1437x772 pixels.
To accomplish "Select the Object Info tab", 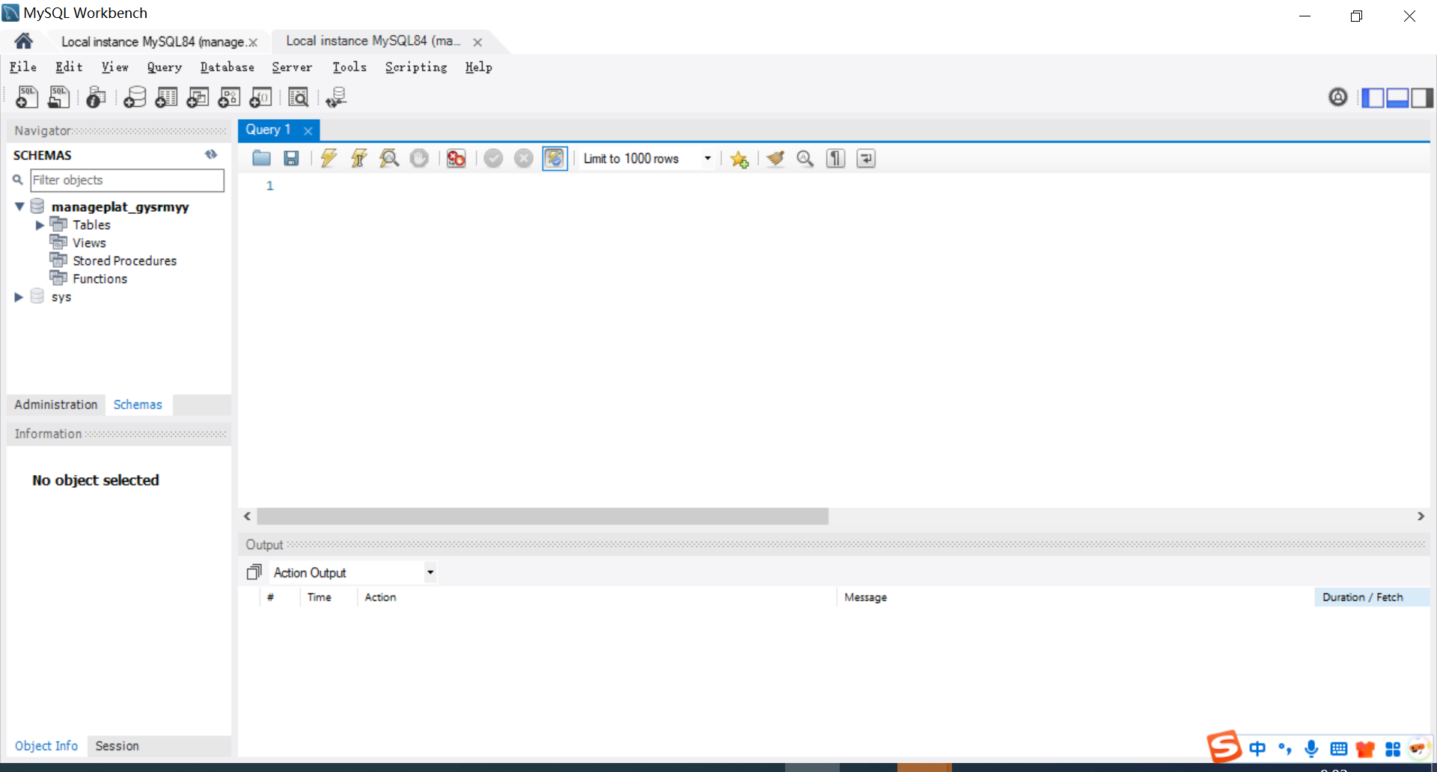I will tap(46, 746).
